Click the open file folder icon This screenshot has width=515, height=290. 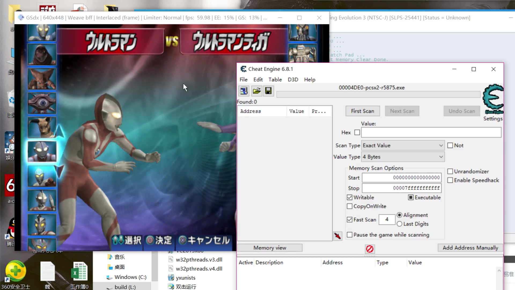[256, 91]
